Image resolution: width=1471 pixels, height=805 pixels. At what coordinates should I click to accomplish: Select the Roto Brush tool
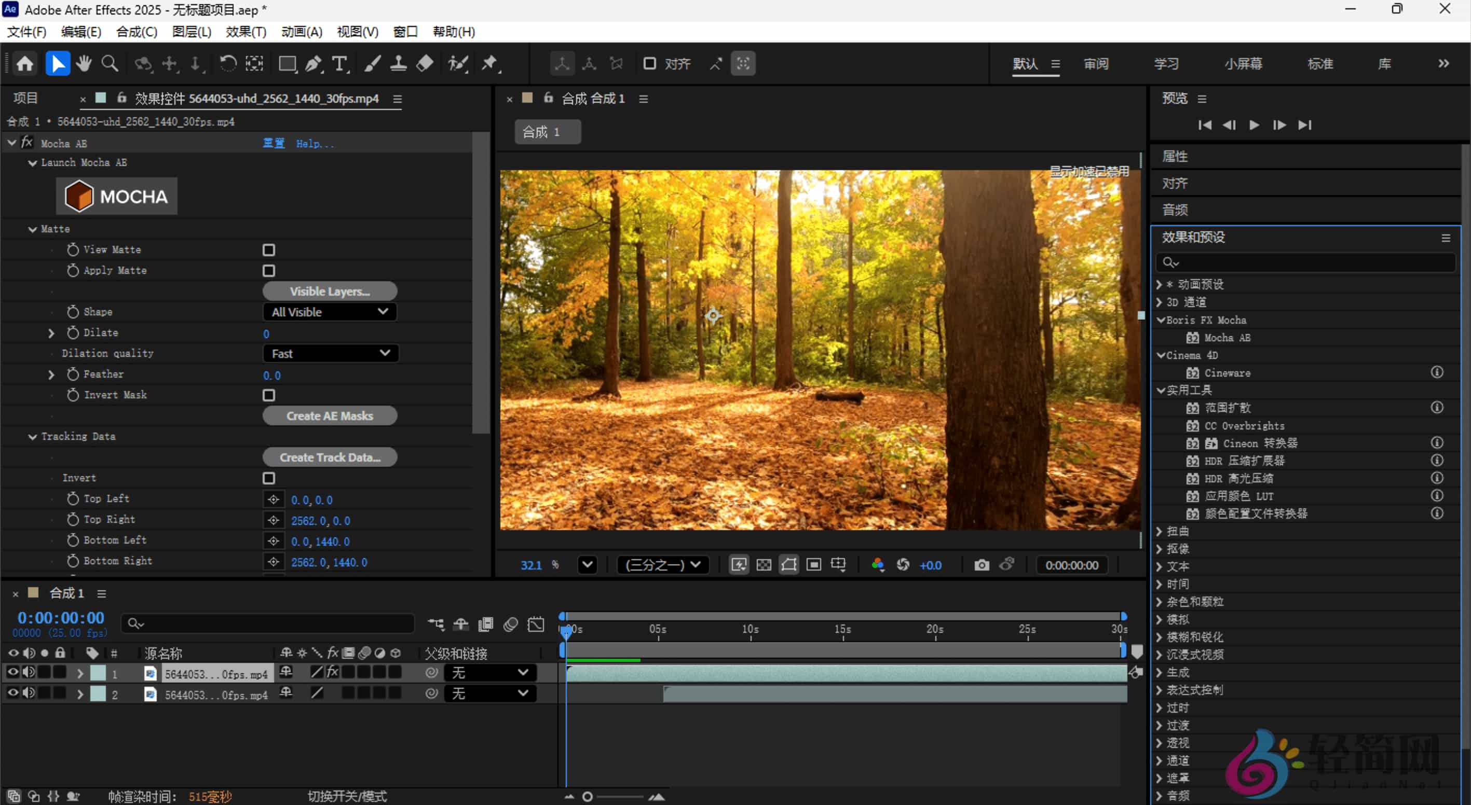pos(458,63)
